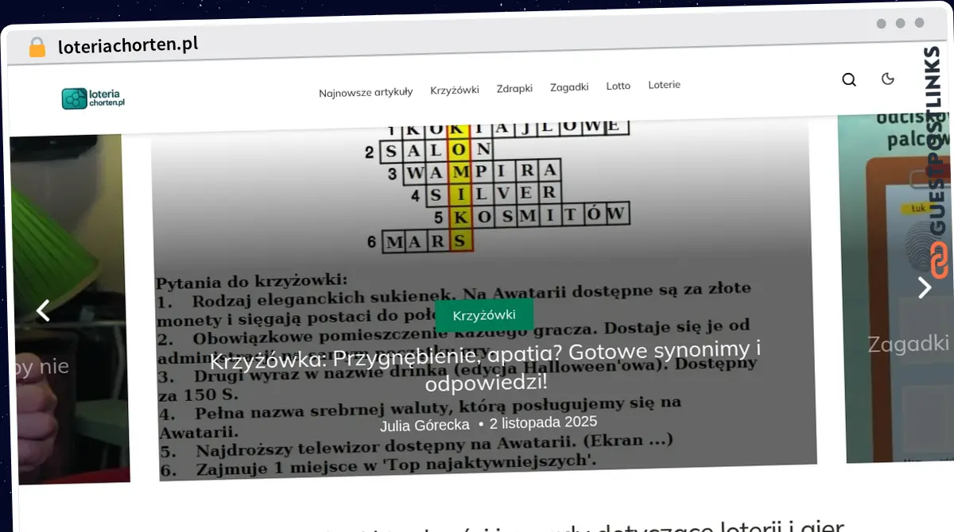Open Lotto menu item

coord(618,86)
